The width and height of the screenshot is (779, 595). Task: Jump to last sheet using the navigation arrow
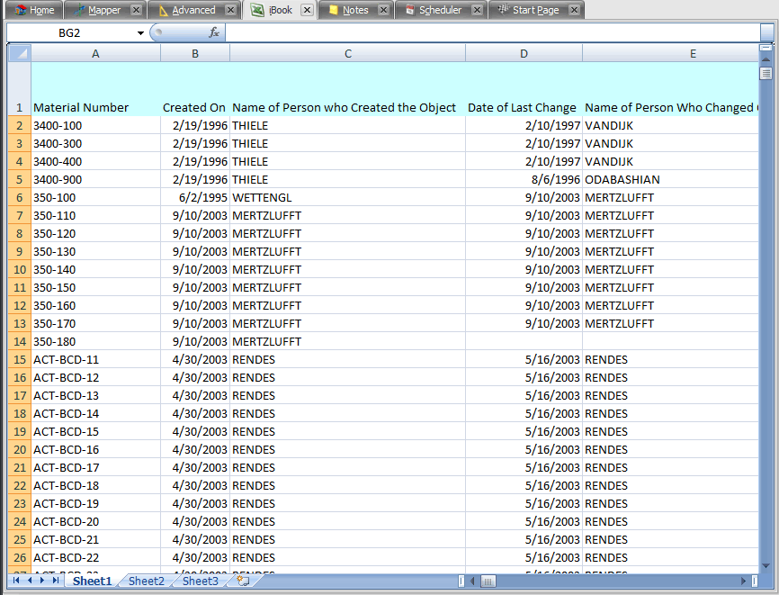click(56, 581)
